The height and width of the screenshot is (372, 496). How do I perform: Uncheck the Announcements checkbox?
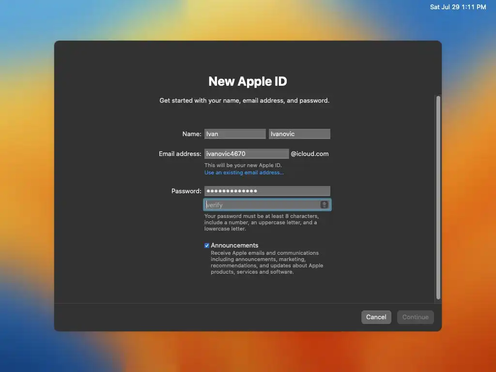[206, 246]
